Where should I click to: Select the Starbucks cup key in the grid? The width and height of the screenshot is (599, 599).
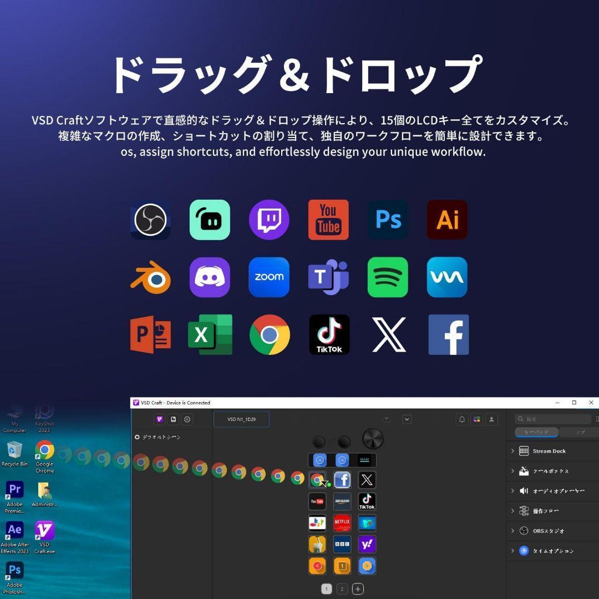pyautogui.click(x=317, y=545)
